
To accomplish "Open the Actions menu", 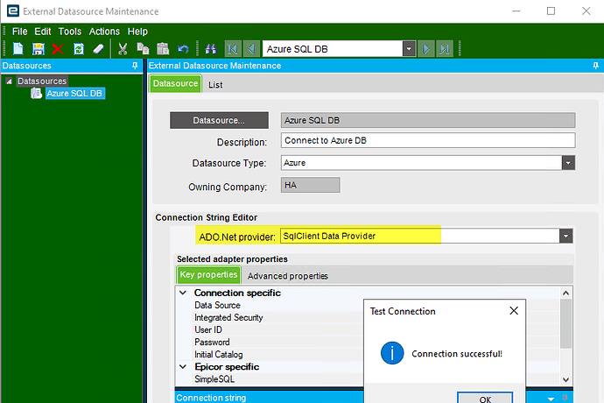I will pyautogui.click(x=104, y=32).
